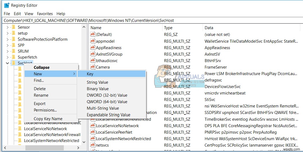Select Expandable String Value option
The width and height of the screenshot is (303, 152).
112,115
